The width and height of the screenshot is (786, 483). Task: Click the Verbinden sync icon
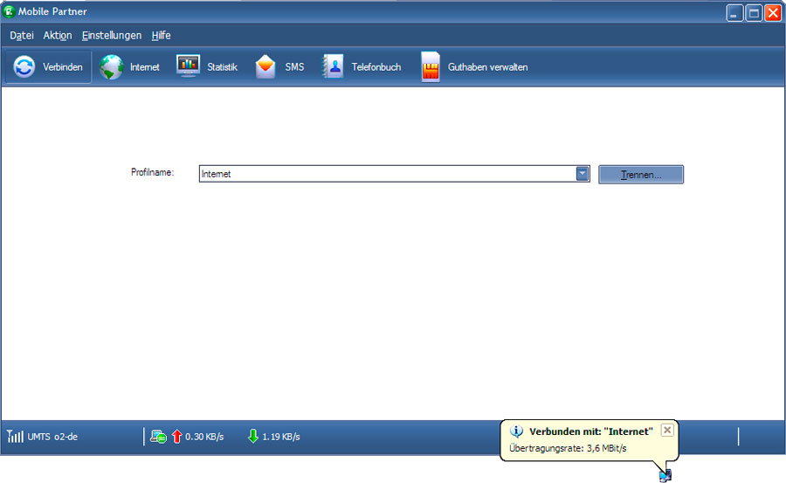click(24, 66)
